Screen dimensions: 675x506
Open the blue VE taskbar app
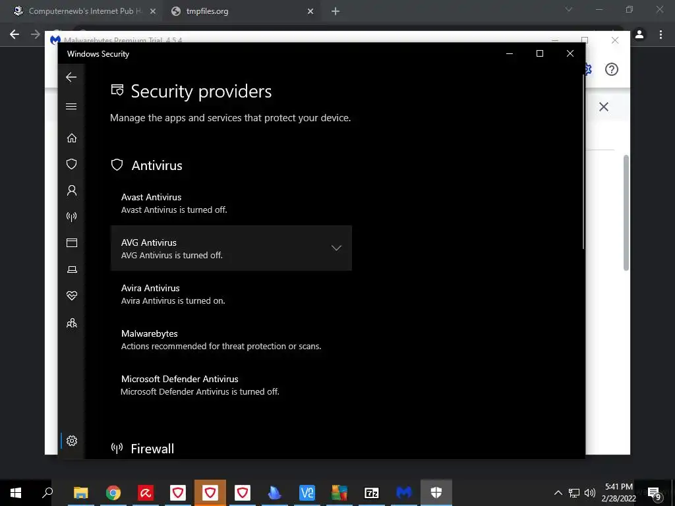point(307,493)
